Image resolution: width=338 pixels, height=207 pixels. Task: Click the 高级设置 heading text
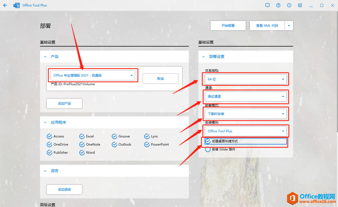coord(48,204)
